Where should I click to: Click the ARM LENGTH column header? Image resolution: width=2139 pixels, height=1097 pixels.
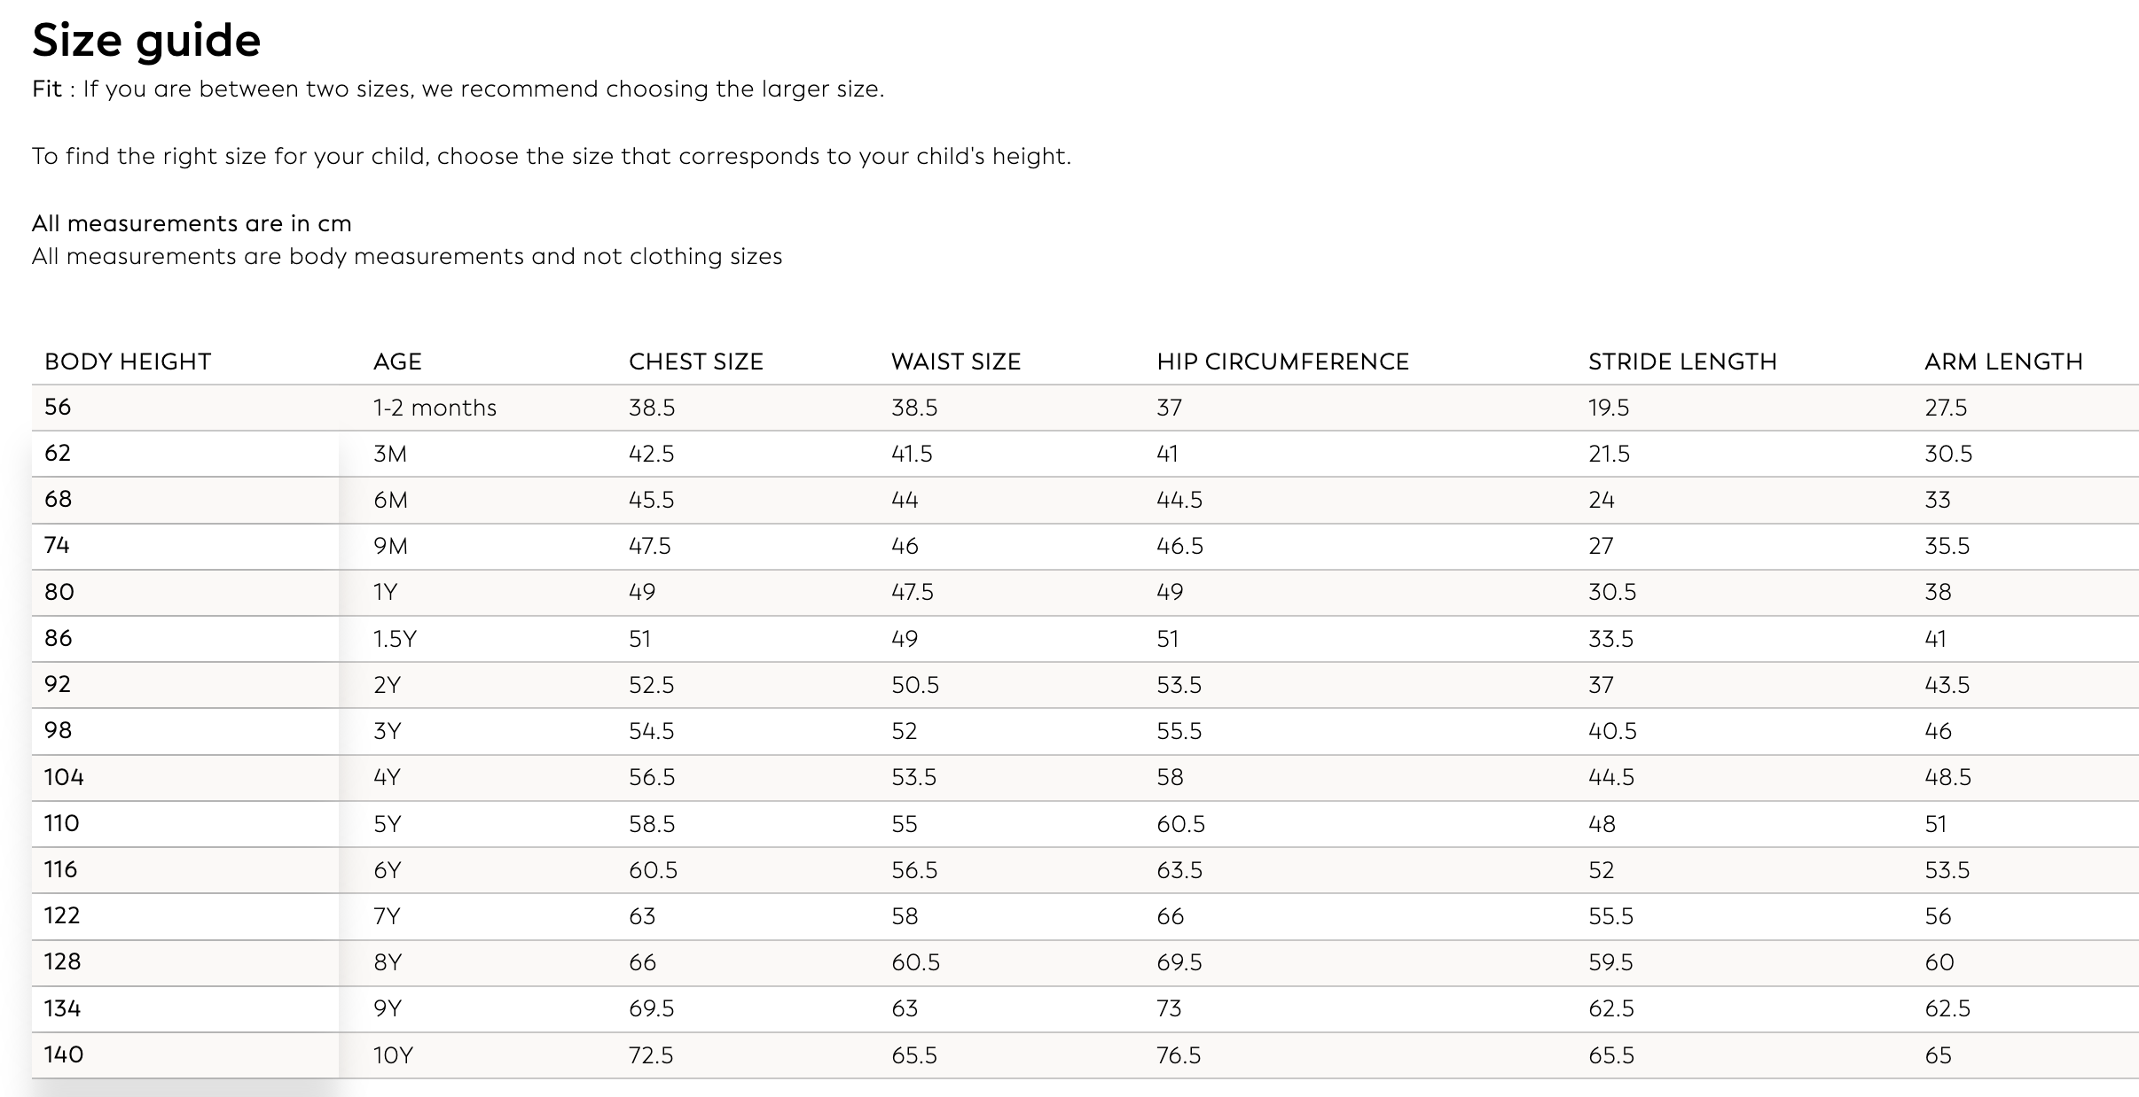point(2002,362)
